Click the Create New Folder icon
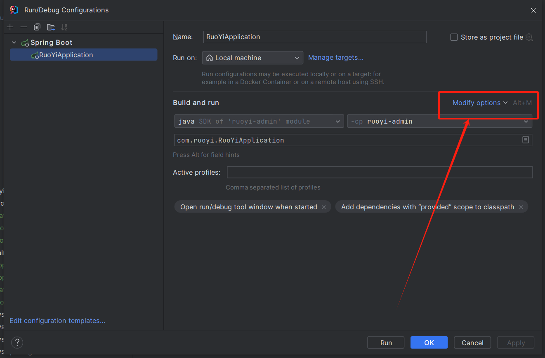The width and height of the screenshot is (545, 358). tap(51, 27)
